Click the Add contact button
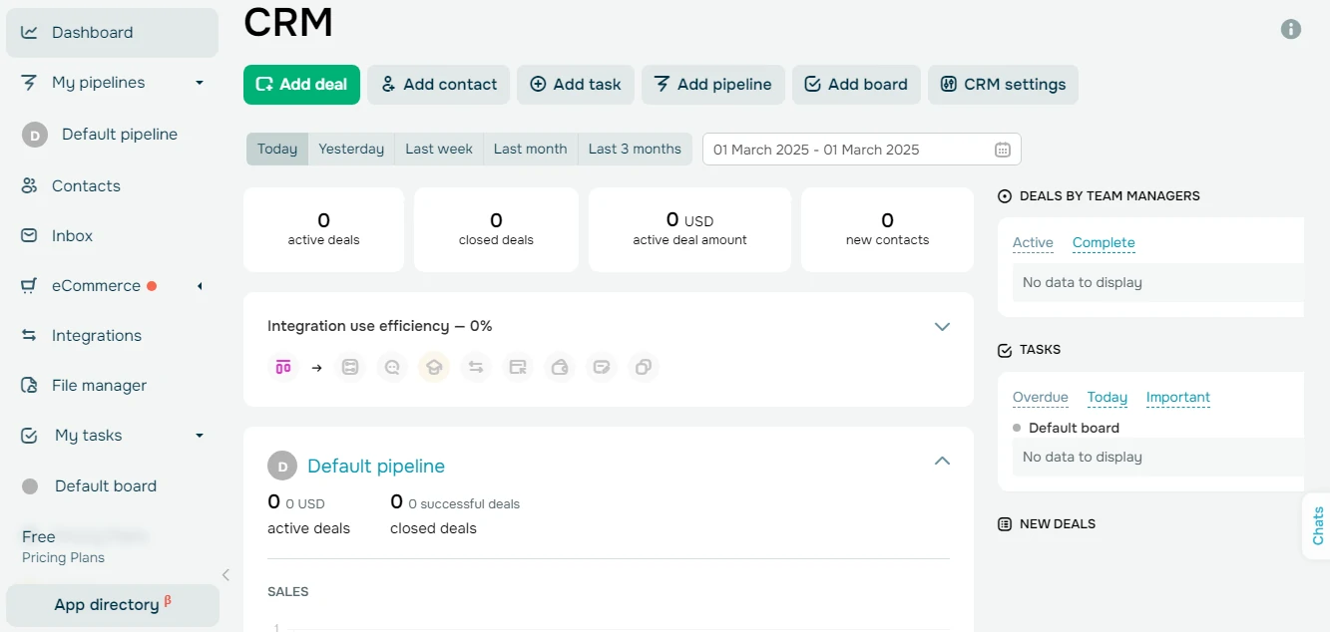This screenshot has width=1330, height=632. 439,85
